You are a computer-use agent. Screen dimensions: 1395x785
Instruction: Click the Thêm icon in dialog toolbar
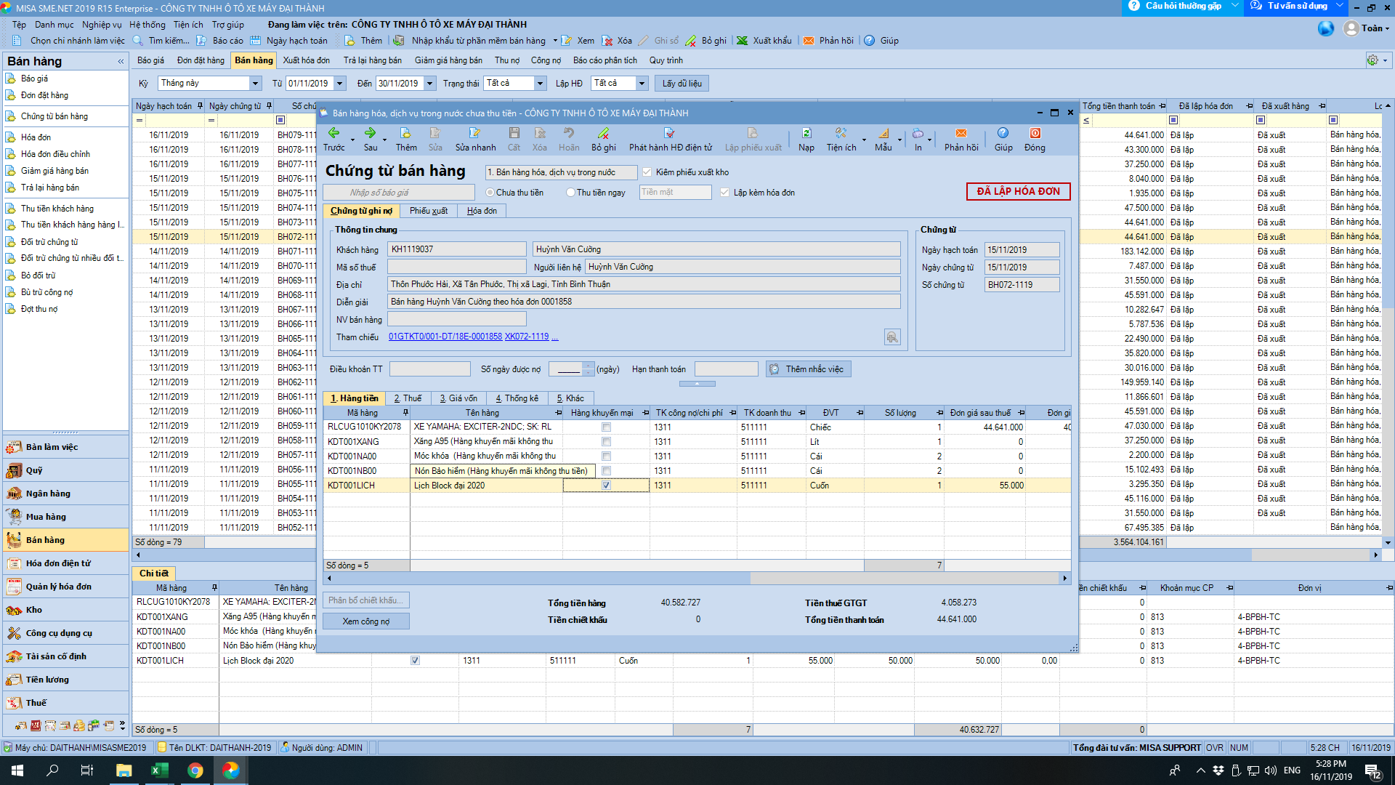click(405, 133)
